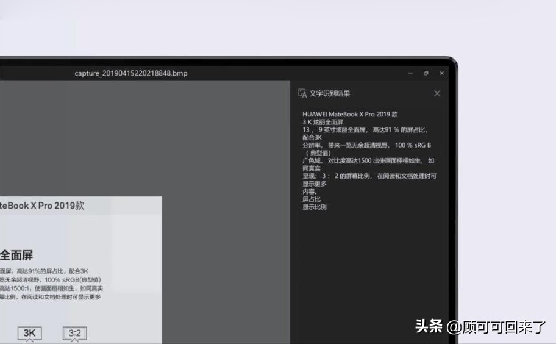Screen dimensions: 556x344
Task: Click the recognized line '(典型值)'
Action: [x=318, y=153]
